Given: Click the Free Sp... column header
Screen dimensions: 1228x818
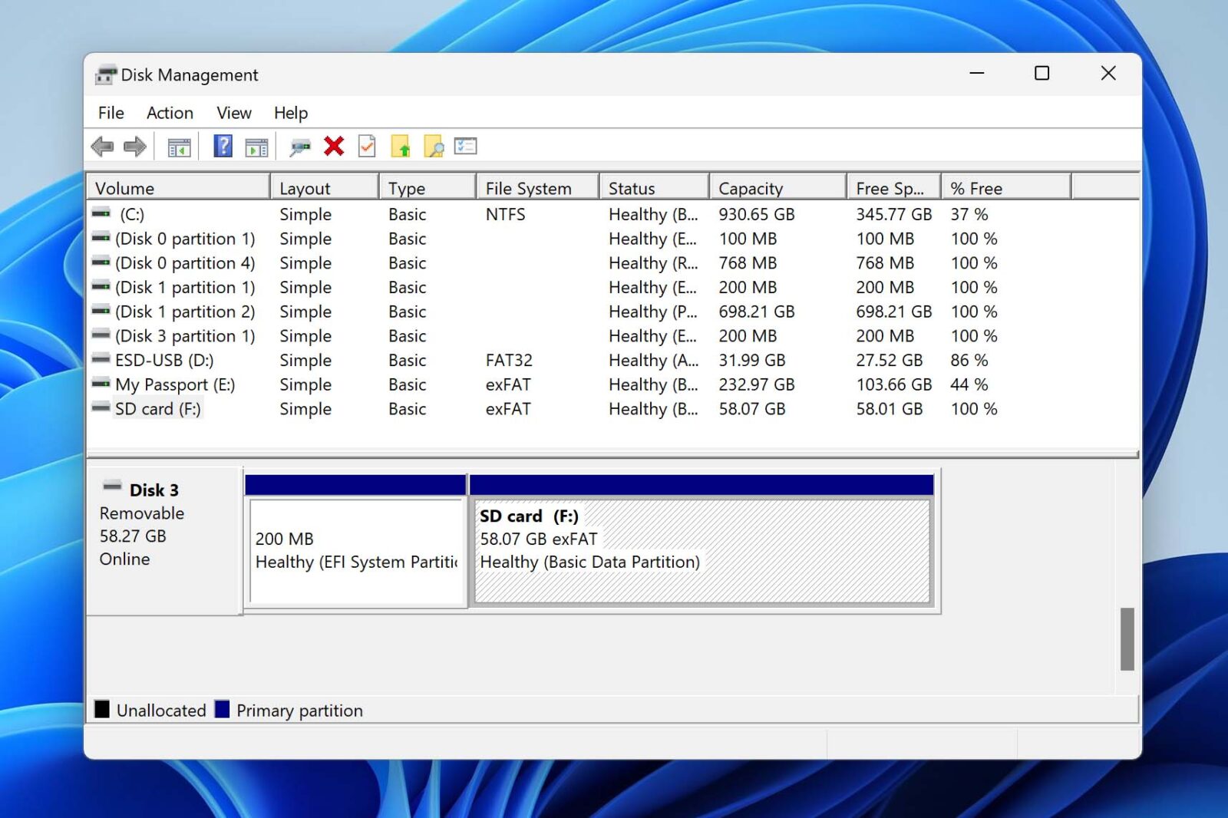Looking at the screenshot, I should (894, 188).
